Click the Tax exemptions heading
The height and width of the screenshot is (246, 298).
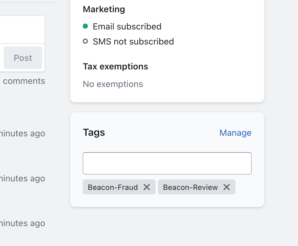115,67
